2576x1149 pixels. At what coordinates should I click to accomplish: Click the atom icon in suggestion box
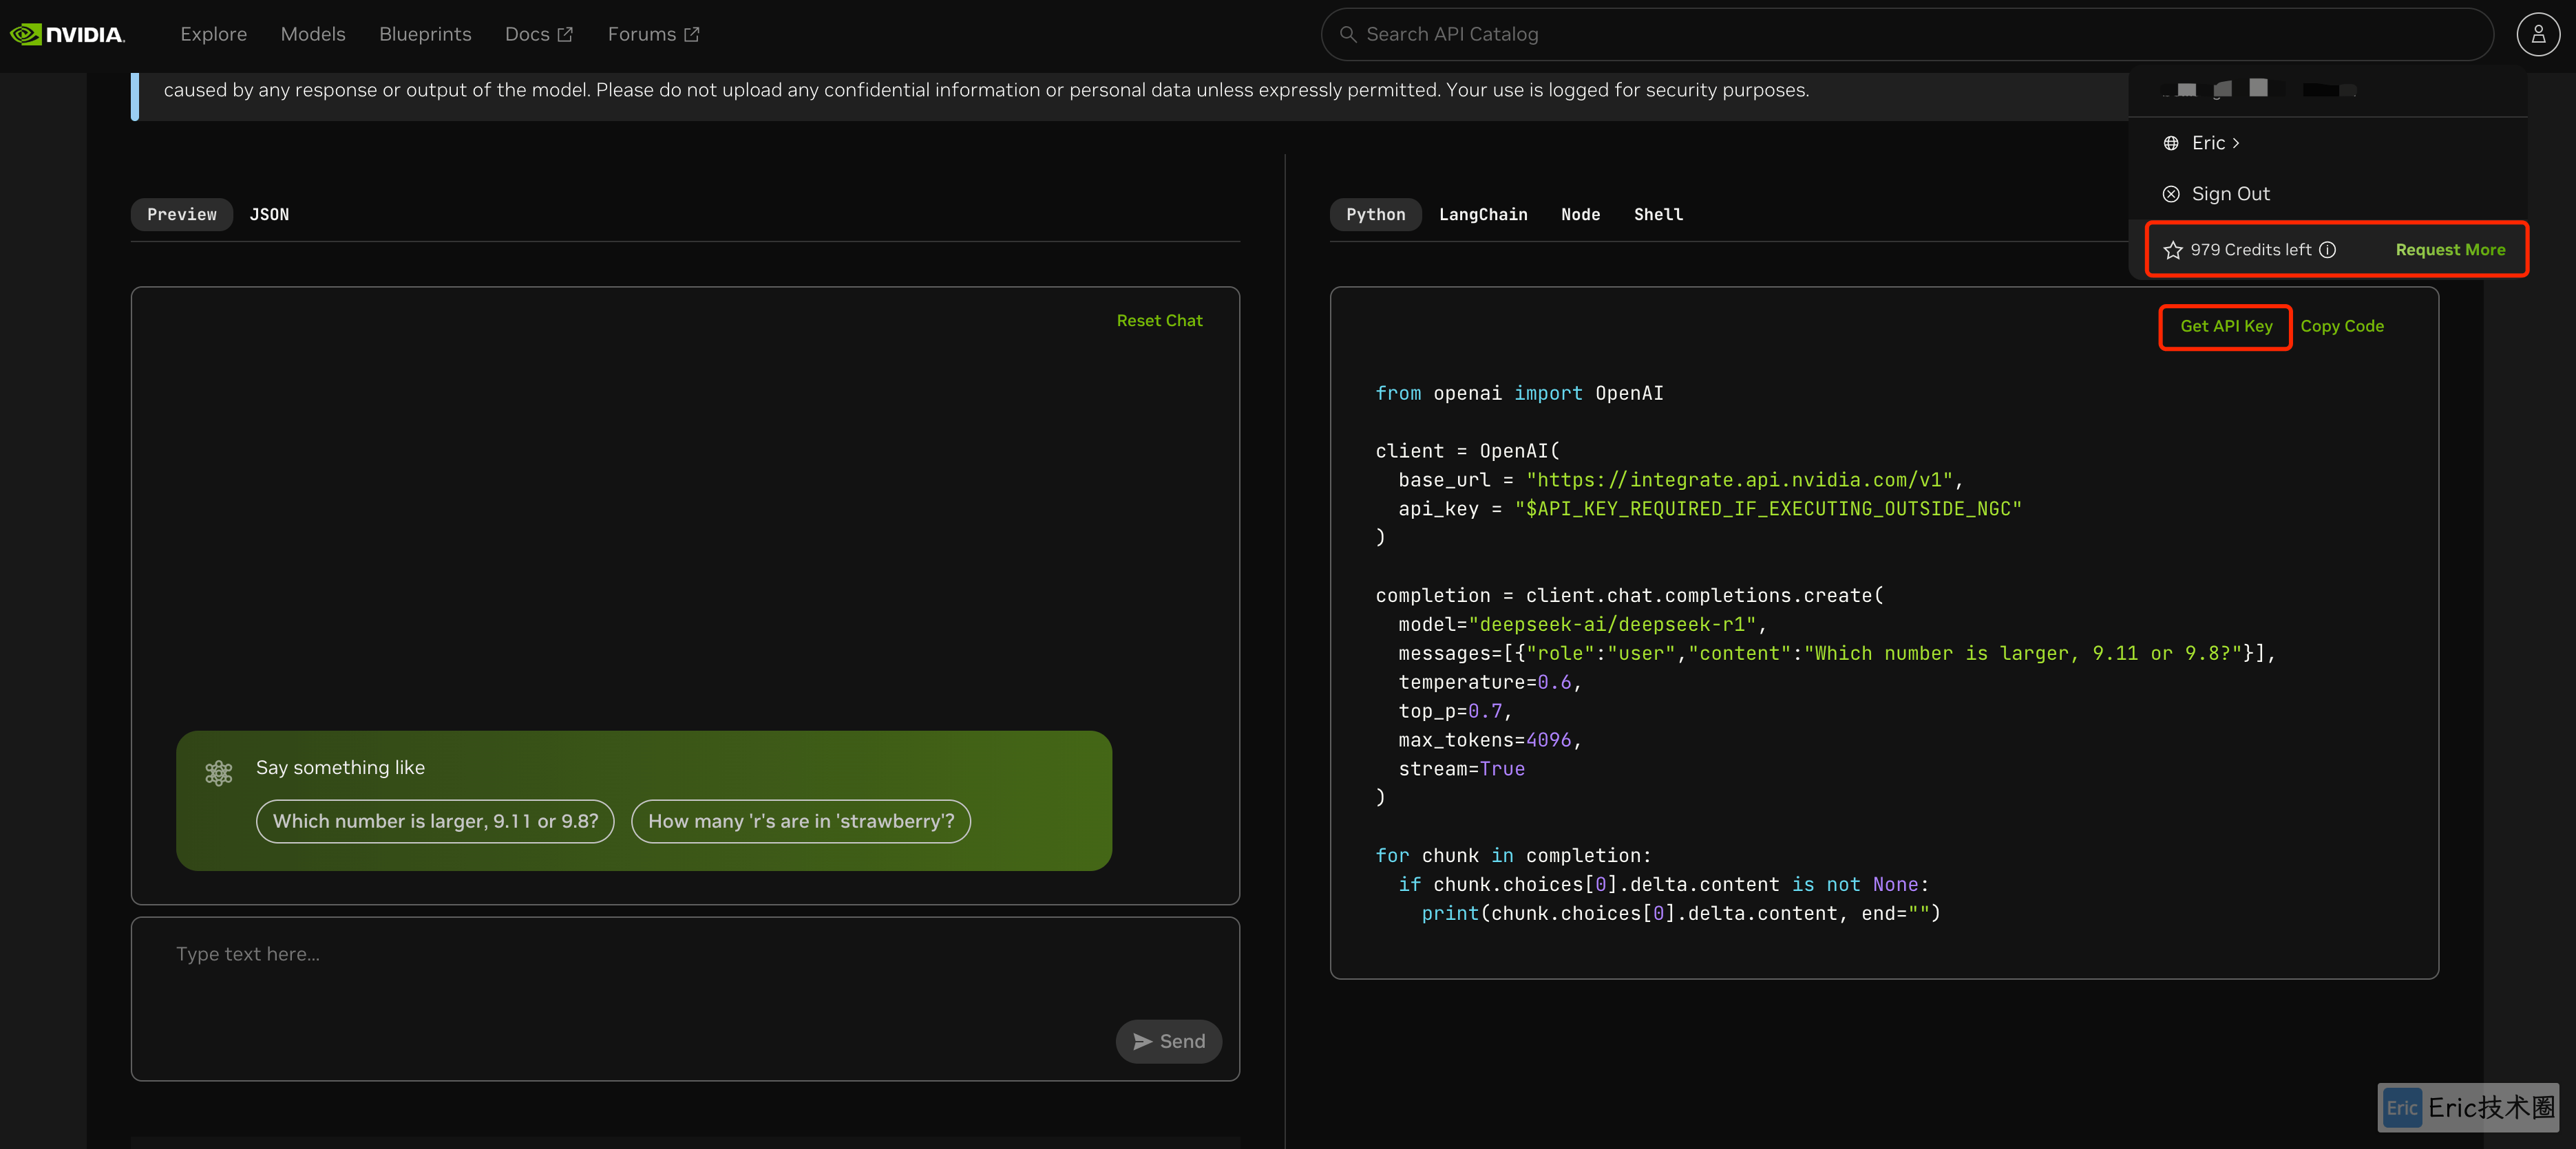[x=219, y=773]
